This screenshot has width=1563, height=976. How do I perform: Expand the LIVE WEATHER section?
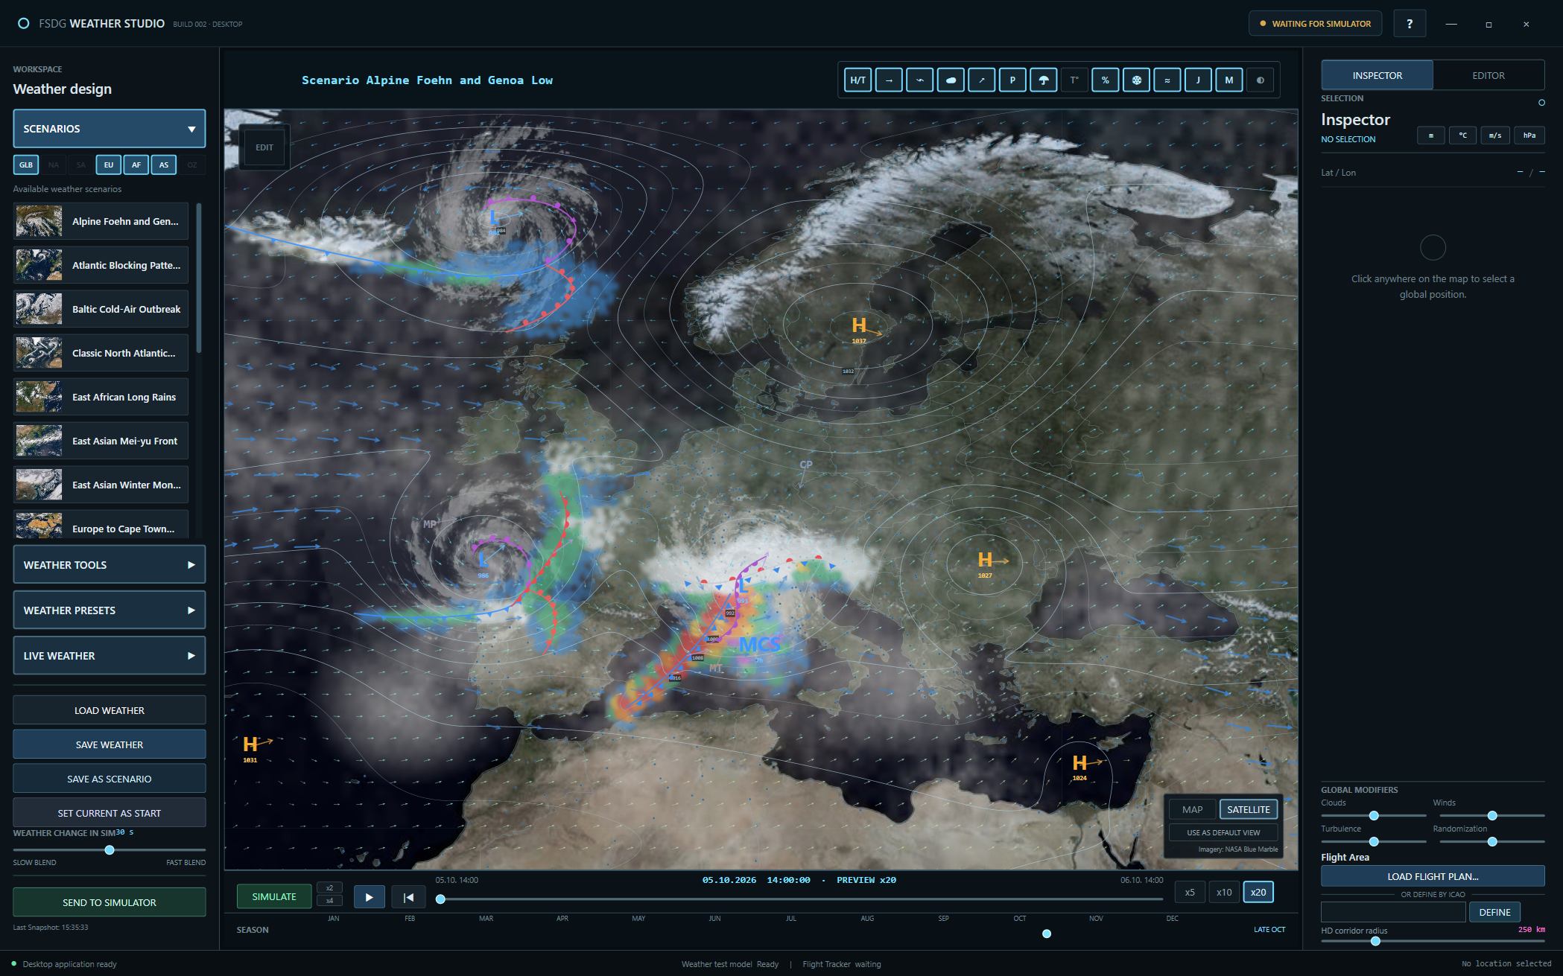pos(110,656)
